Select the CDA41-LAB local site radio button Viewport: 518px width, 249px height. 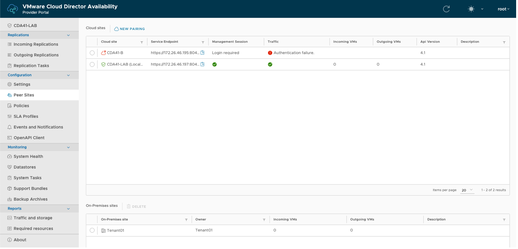92,64
